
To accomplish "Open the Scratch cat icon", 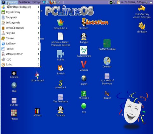I will click(61, 68).
